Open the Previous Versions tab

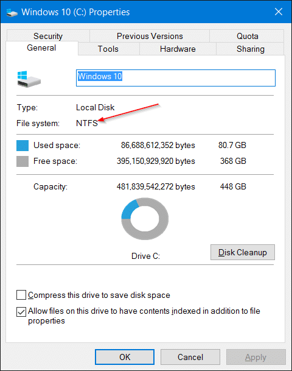(x=150, y=36)
